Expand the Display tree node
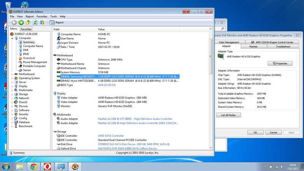Screen dimensions: 304x171 point(12,86)
